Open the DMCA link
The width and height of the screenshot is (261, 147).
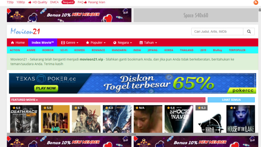[54, 2]
